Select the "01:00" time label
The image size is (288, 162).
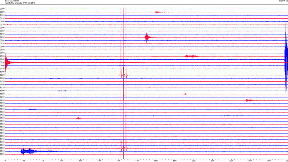point(2,15)
